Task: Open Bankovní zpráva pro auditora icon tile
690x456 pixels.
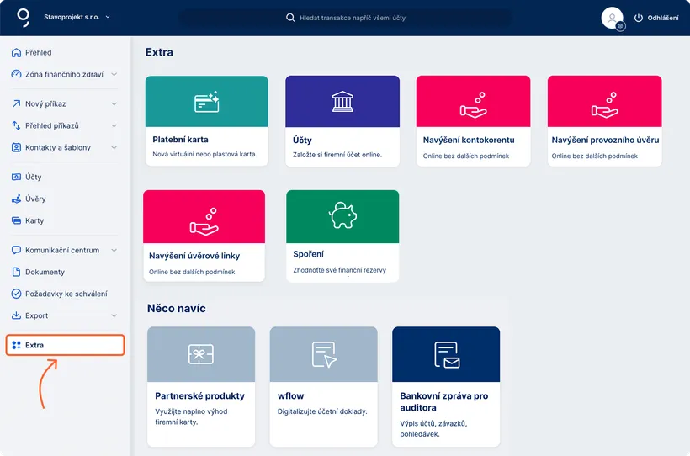Action: click(x=446, y=354)
